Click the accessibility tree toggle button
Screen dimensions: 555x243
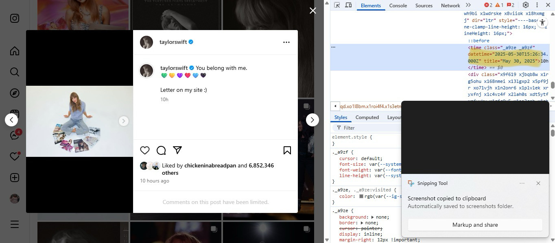(542, 23)
